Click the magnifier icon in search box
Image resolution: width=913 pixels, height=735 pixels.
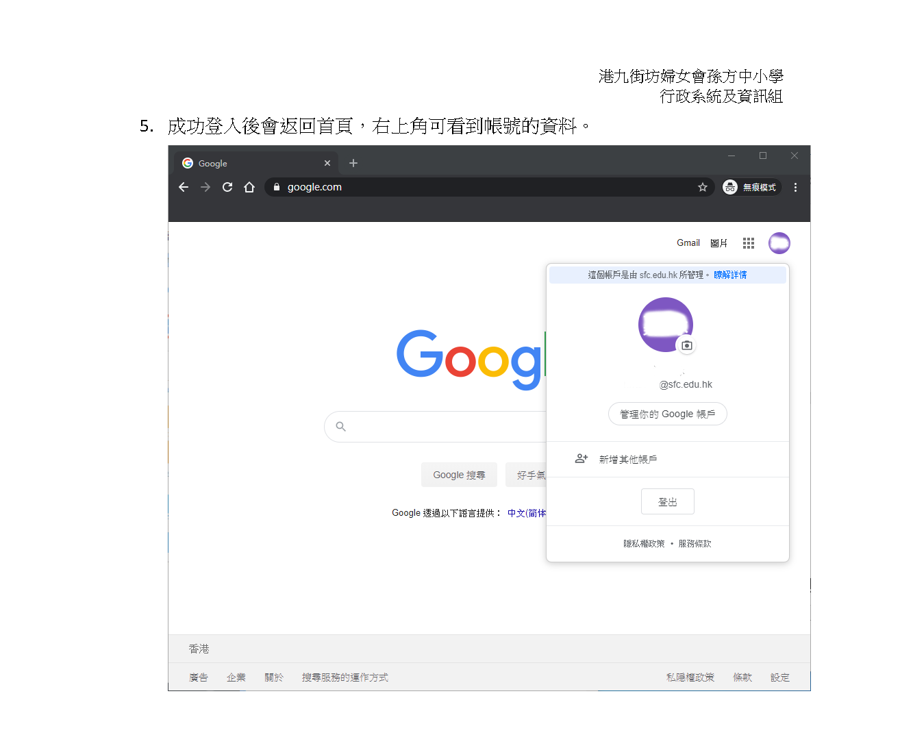coord(341,427)
